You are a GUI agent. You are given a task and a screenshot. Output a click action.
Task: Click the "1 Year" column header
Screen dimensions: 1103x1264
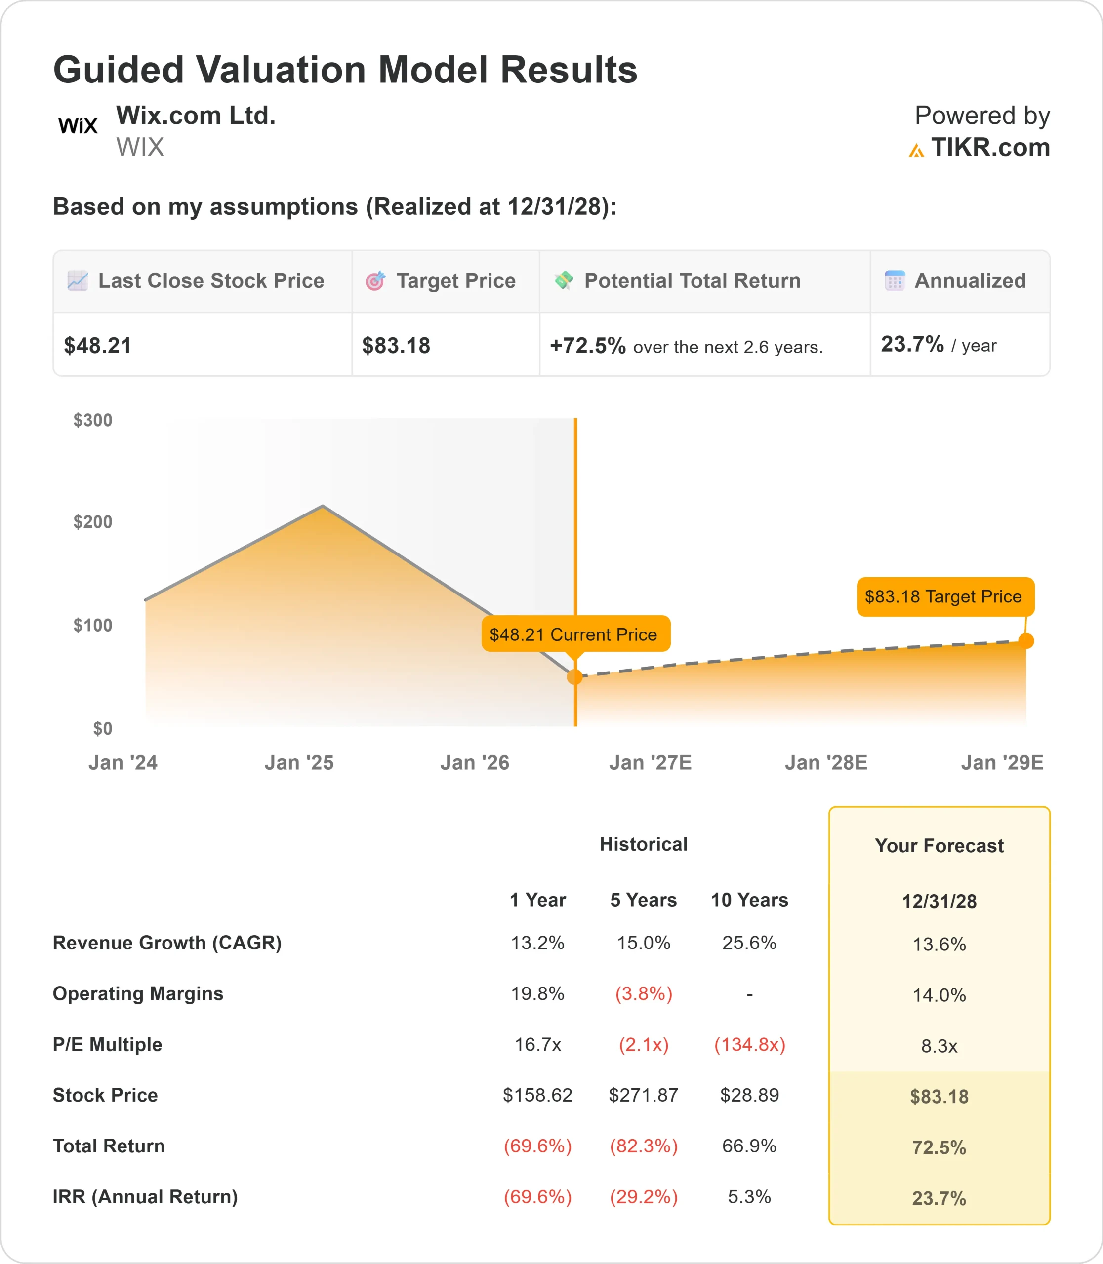click(538, 900)
